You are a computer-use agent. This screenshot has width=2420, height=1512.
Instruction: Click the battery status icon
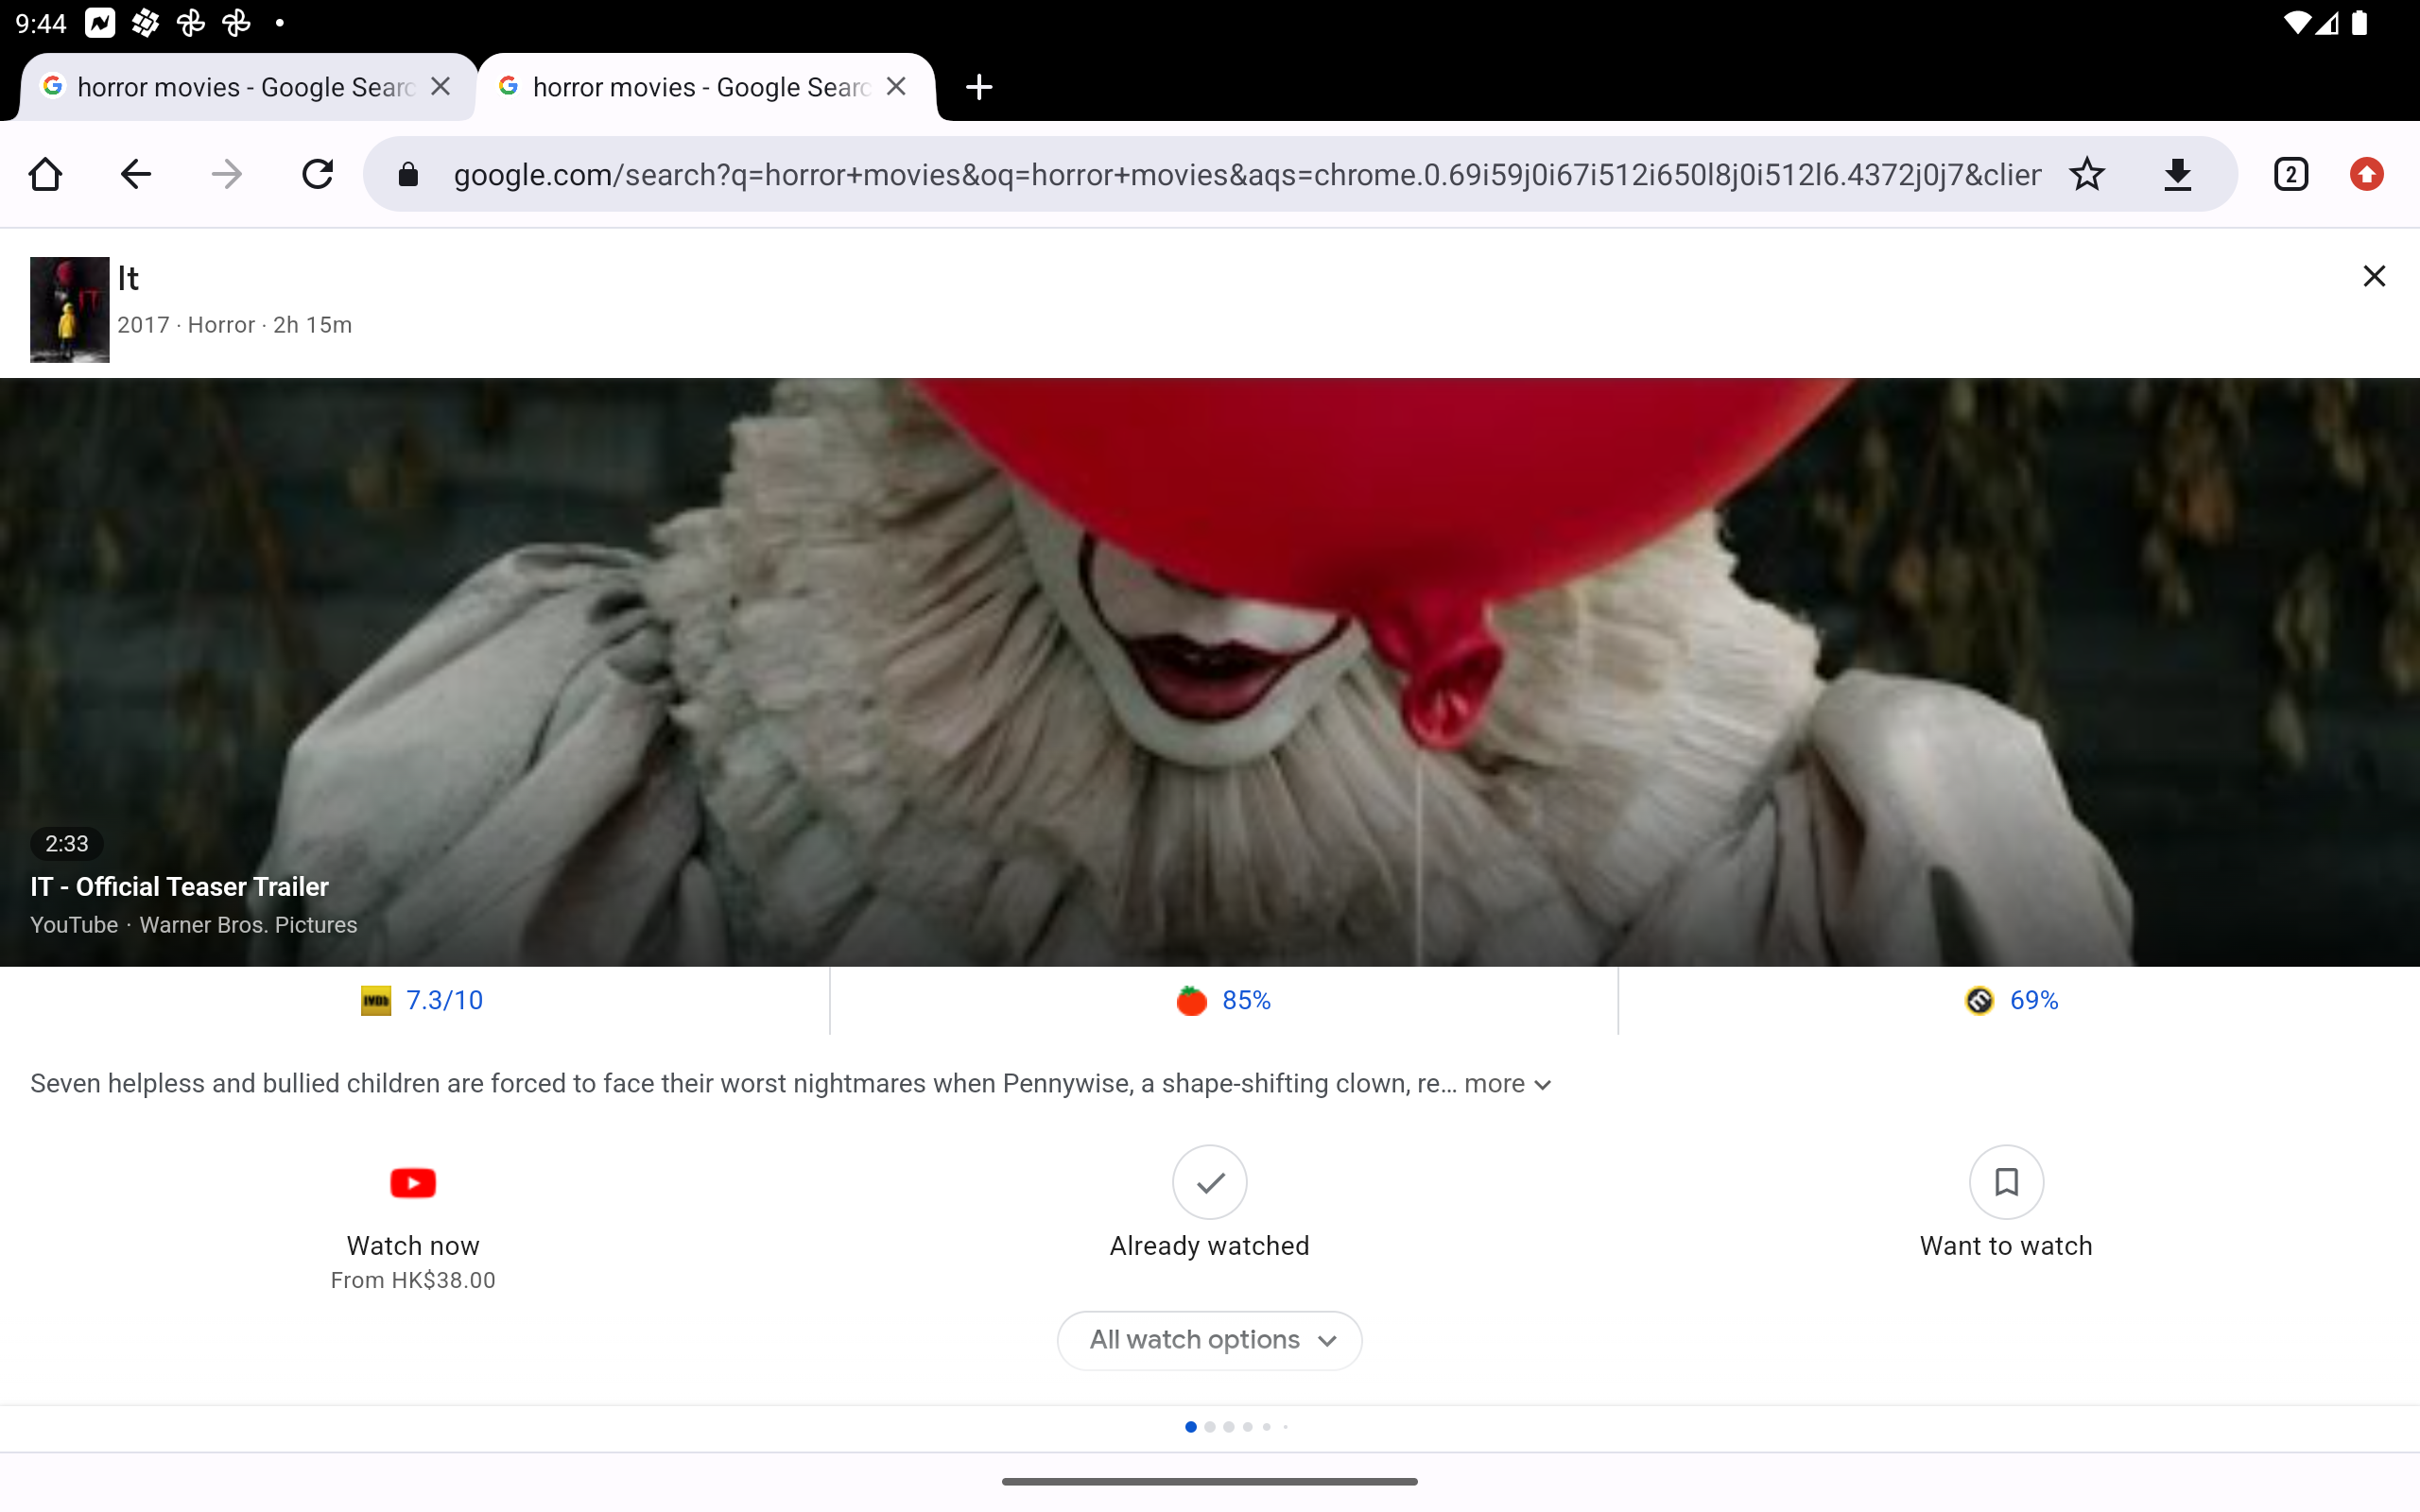coord(2359,23)
